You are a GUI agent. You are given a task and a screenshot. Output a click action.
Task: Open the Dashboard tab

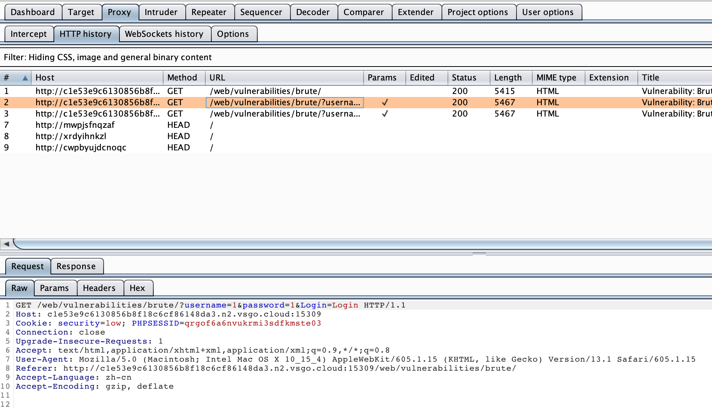pos(33,12)
